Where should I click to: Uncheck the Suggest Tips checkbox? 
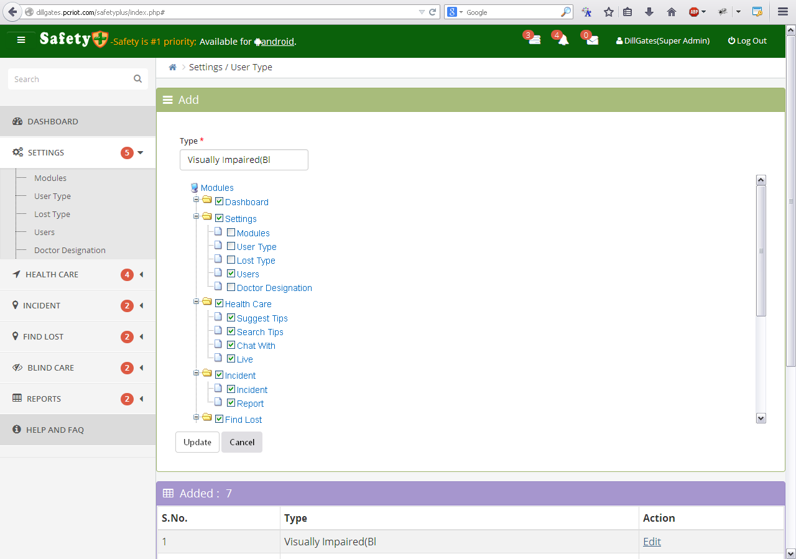tap(231, 318)
